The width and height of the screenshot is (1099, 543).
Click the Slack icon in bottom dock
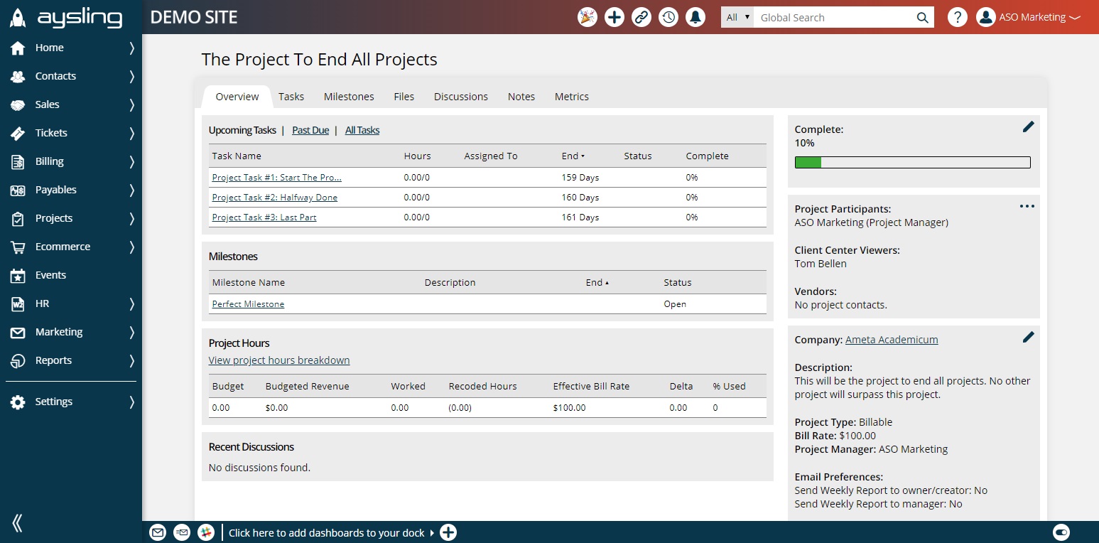(x=206, y=532)
